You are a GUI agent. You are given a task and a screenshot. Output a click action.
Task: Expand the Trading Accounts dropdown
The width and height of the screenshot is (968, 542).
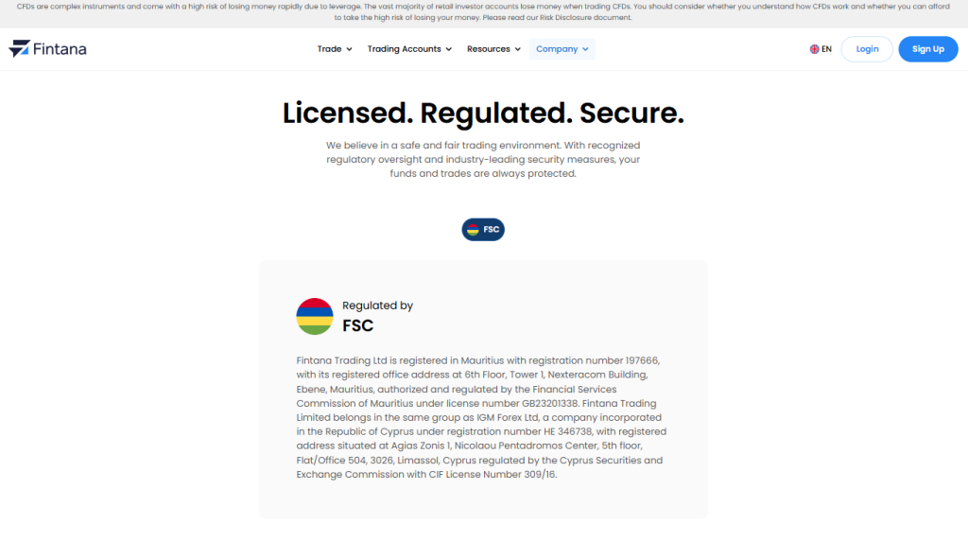[x=409, y=49]
